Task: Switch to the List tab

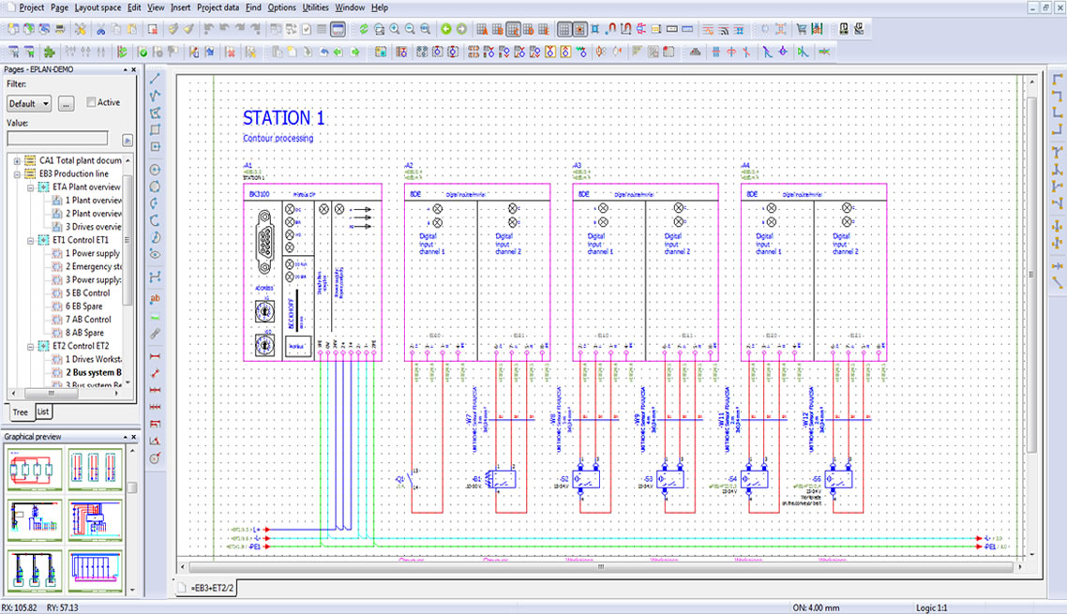Action: (x=43, y=412)
